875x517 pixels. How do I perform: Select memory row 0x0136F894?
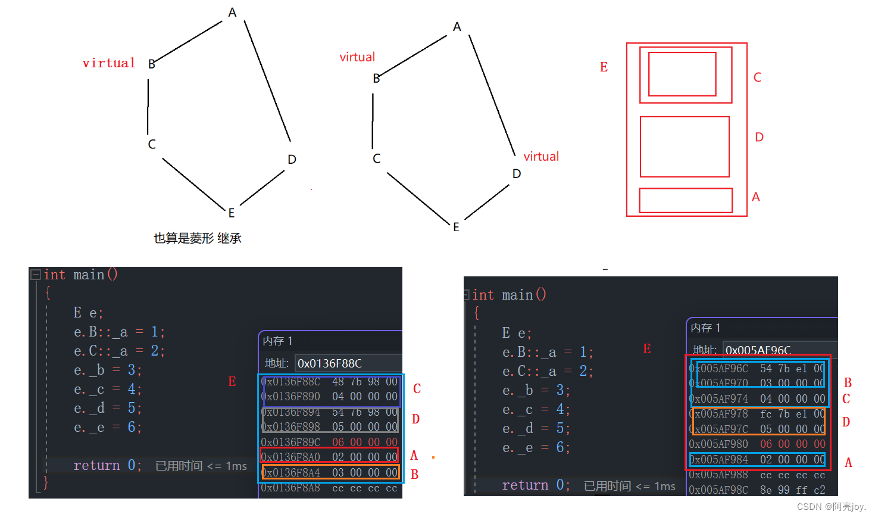coord(330,412)
